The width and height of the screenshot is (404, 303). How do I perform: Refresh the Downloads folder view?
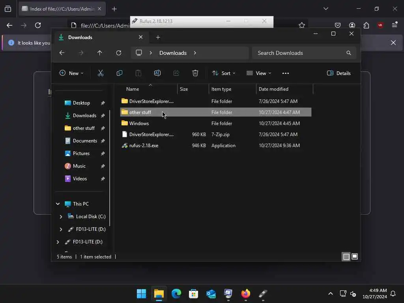119,53
